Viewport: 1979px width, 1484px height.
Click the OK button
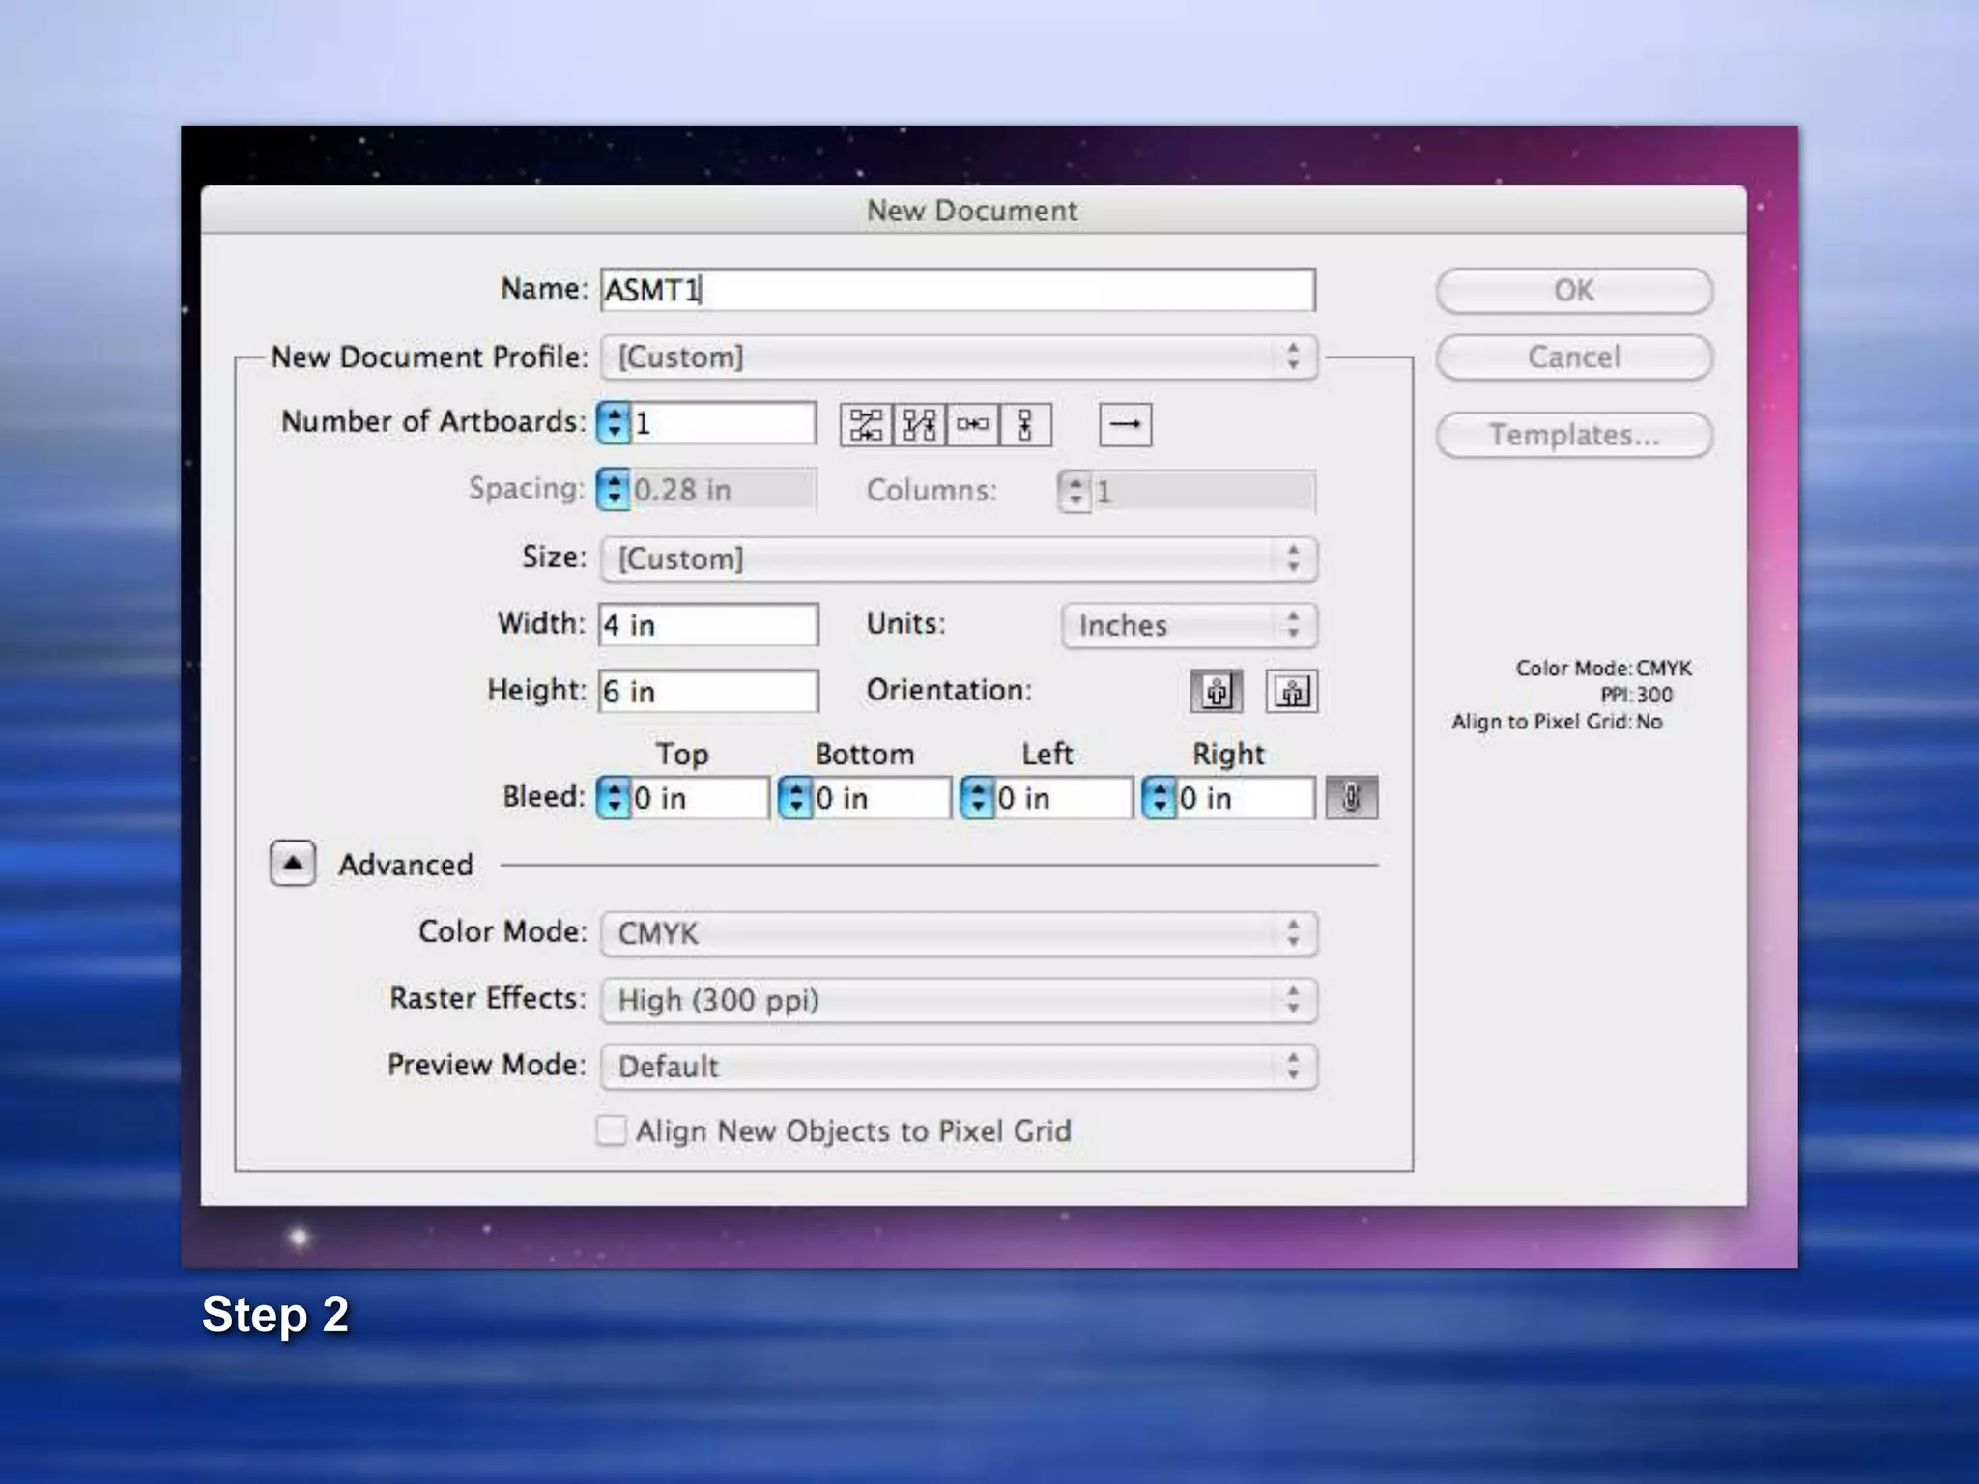coord(1573,291)
